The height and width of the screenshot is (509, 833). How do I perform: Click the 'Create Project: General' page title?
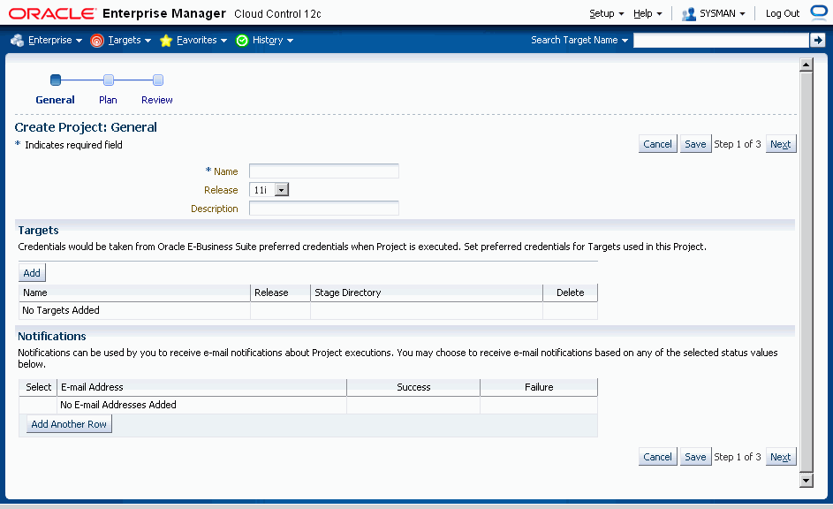(x=86, y=127)
